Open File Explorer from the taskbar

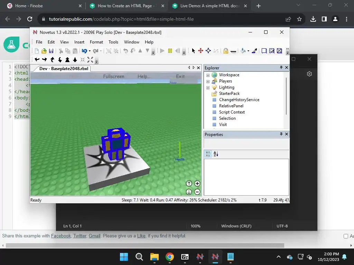[155, 257]
